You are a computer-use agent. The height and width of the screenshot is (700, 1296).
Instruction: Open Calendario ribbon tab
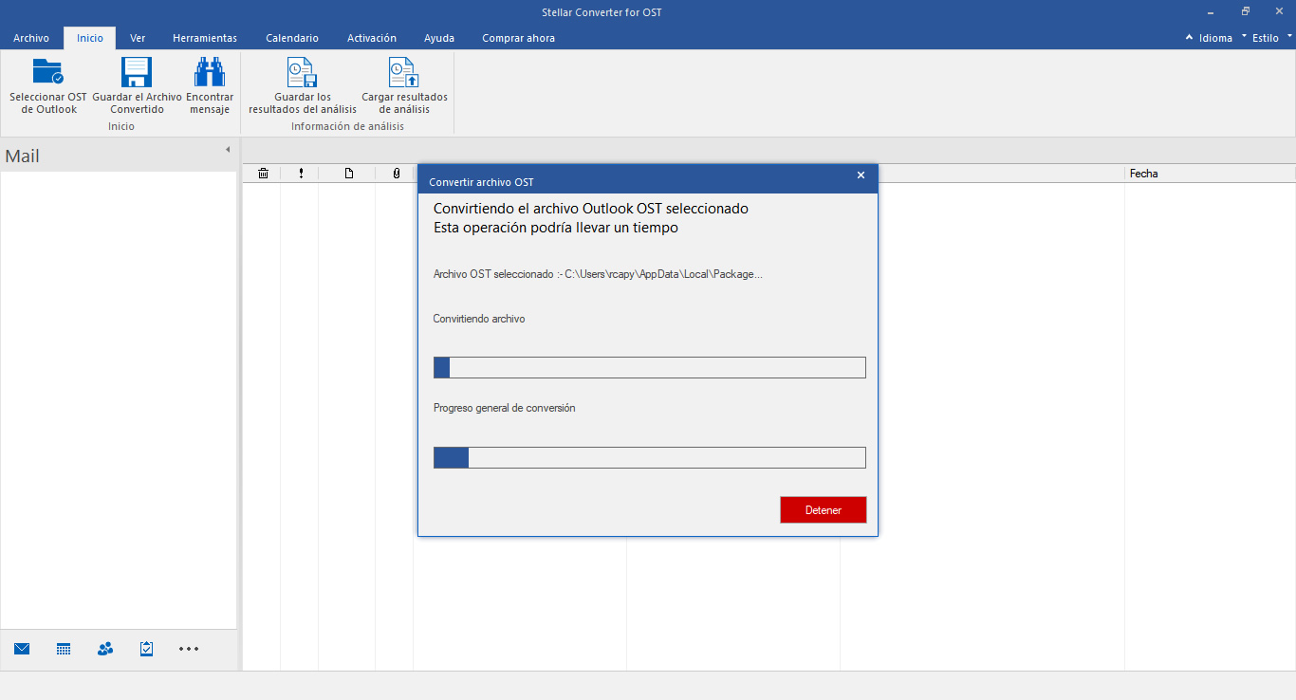292,38
